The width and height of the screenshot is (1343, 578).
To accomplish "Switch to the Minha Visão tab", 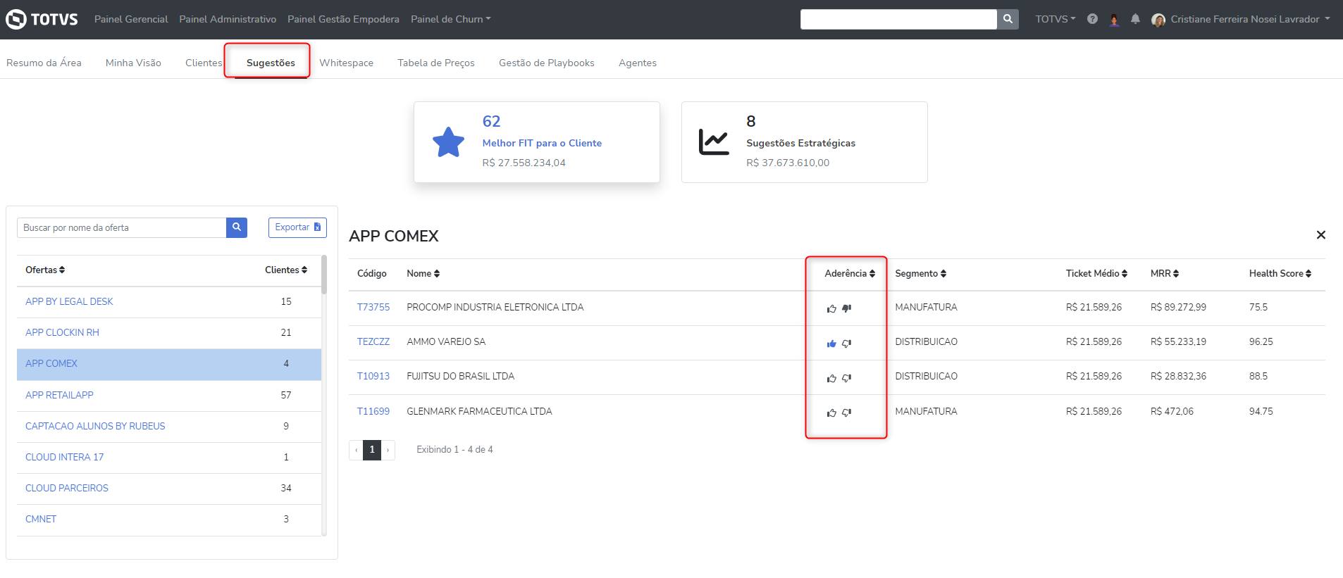I will click(133, 63).
